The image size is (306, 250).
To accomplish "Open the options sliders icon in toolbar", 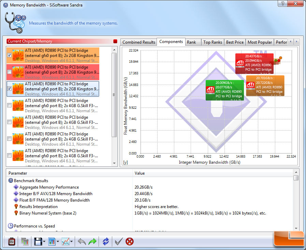I will click(11, 241).
